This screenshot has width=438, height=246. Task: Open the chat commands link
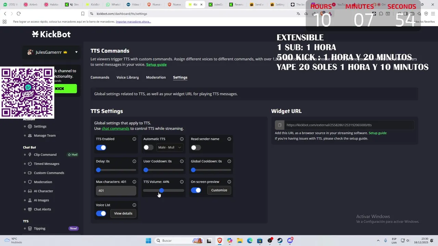(x=115, y=128)
